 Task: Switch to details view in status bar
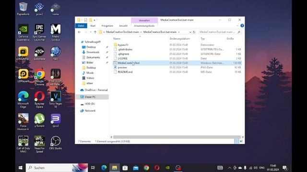pyautogui.click(x=236, y=141)
